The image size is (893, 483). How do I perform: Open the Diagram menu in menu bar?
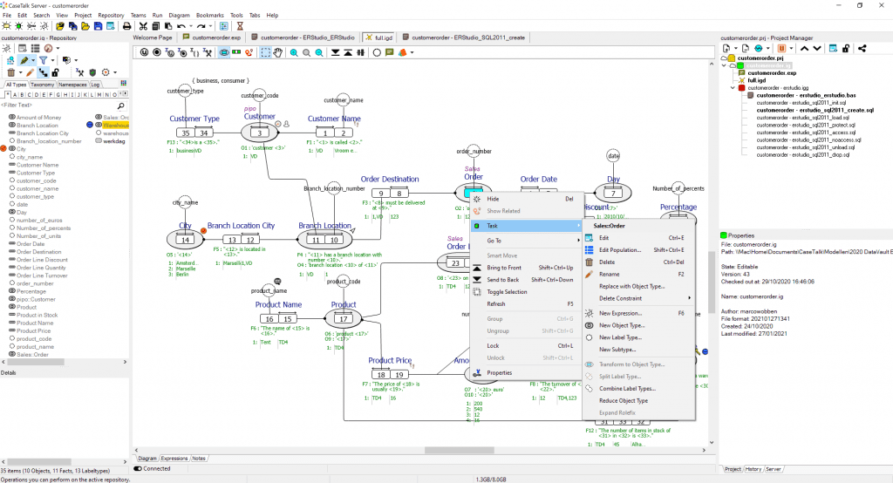pyautogui.click(x=179, y=16)
